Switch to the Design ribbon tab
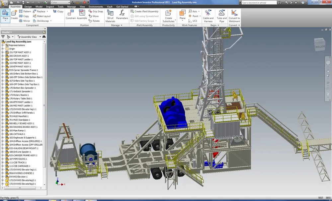 [28, 7]
